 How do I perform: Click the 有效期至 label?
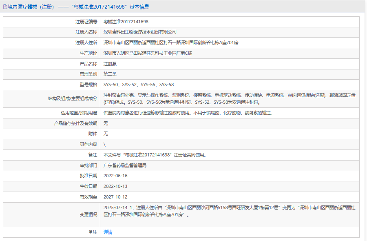click(x=88, y=197)
